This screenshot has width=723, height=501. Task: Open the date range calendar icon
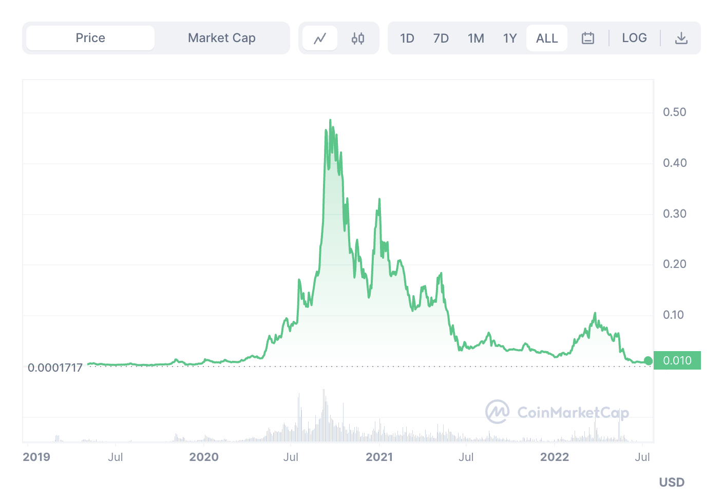[587, 37]
